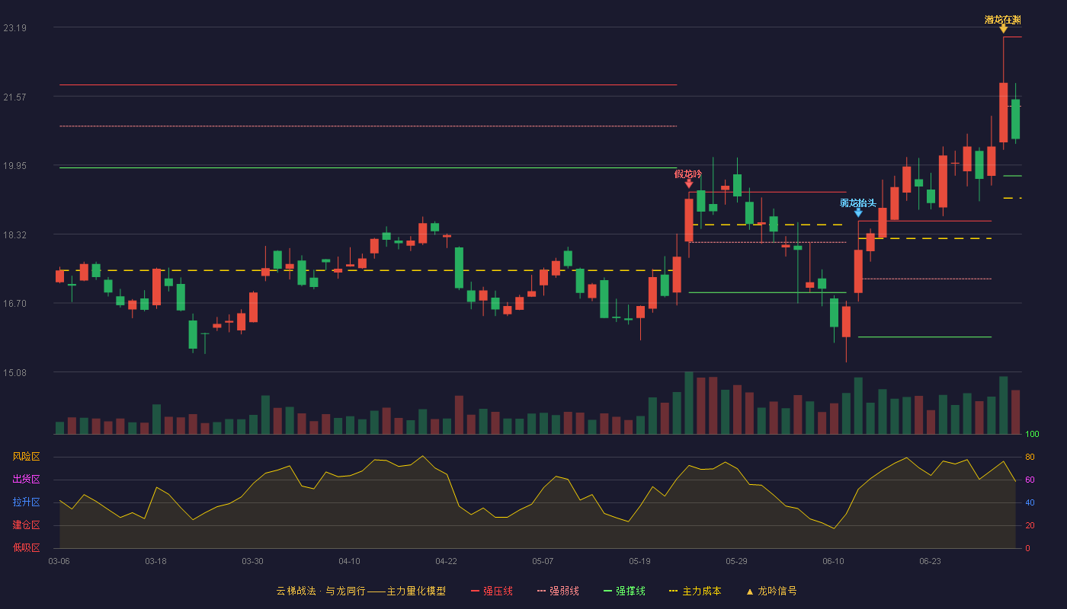
Task: Select the red candlestick beneath the 弱龙抬头 arrow
Action: tap(858, 271)
